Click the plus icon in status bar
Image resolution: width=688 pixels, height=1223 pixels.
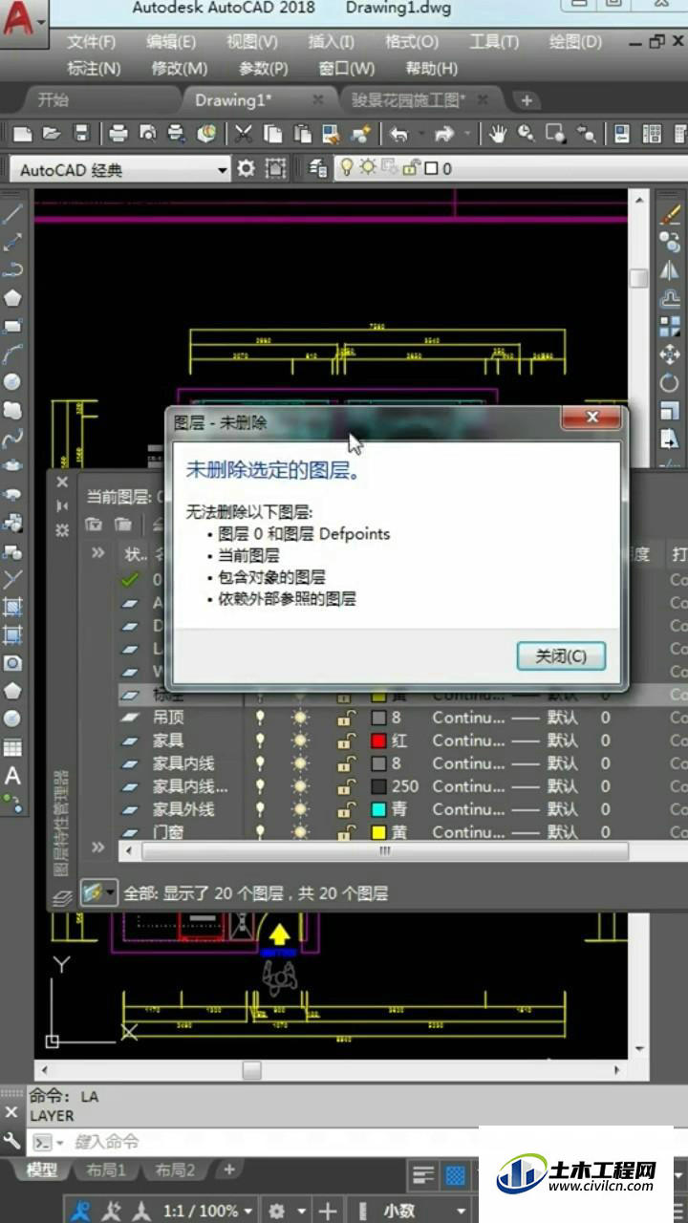point(328,1211)
